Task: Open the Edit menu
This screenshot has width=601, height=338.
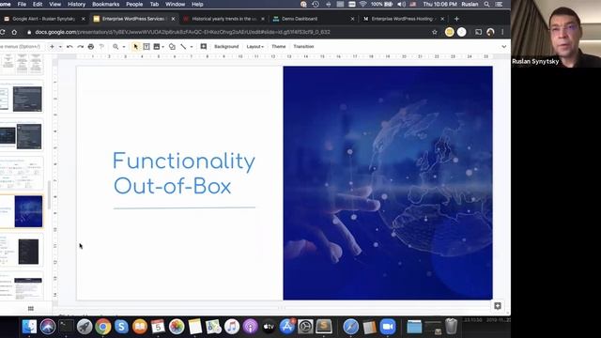Action: pyautogui.click(x=38, y=4)
